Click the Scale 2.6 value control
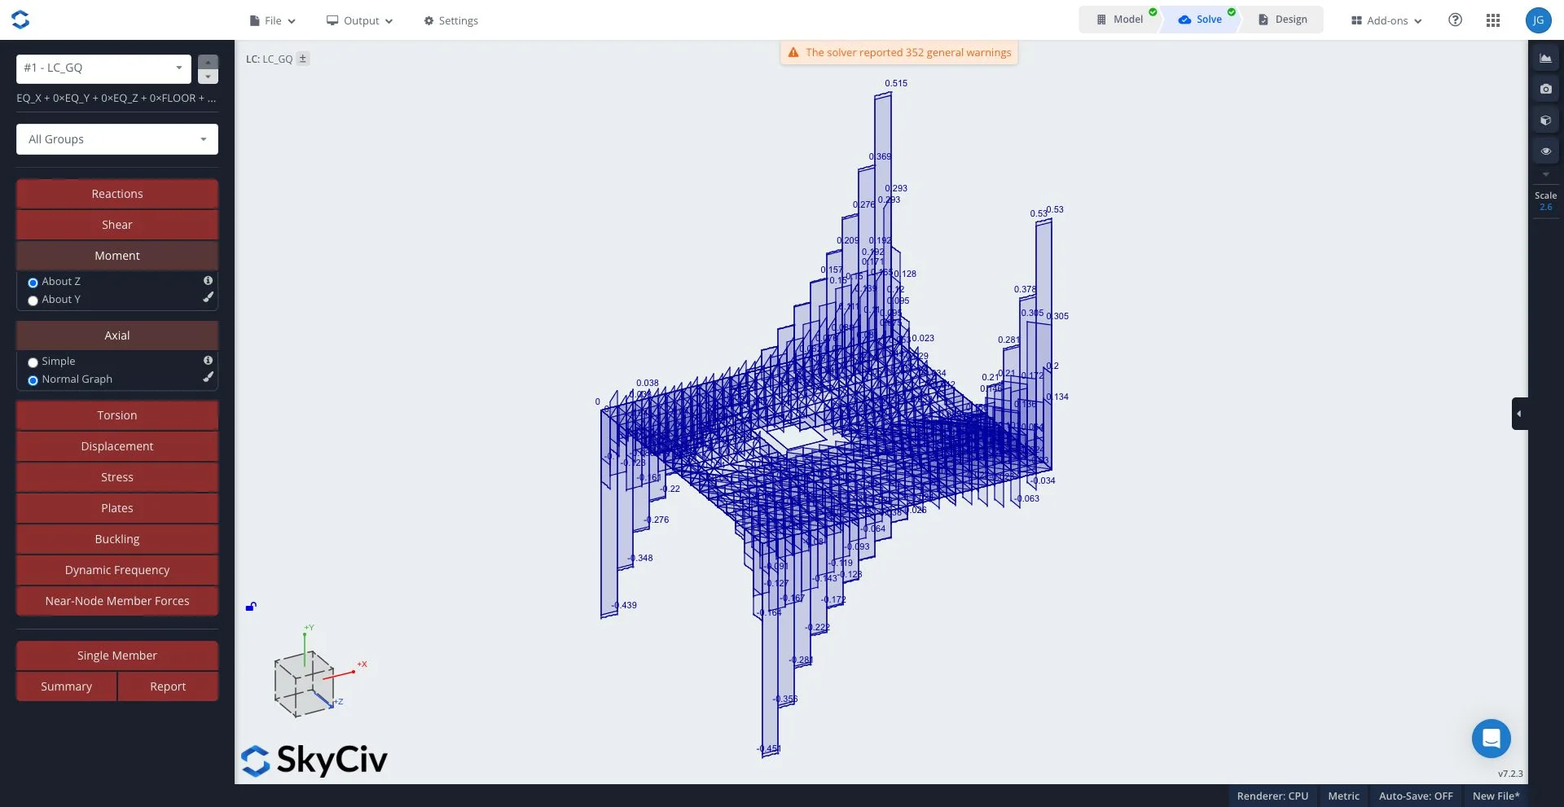Screen dimensions: 1564x807 (1545, 208)
